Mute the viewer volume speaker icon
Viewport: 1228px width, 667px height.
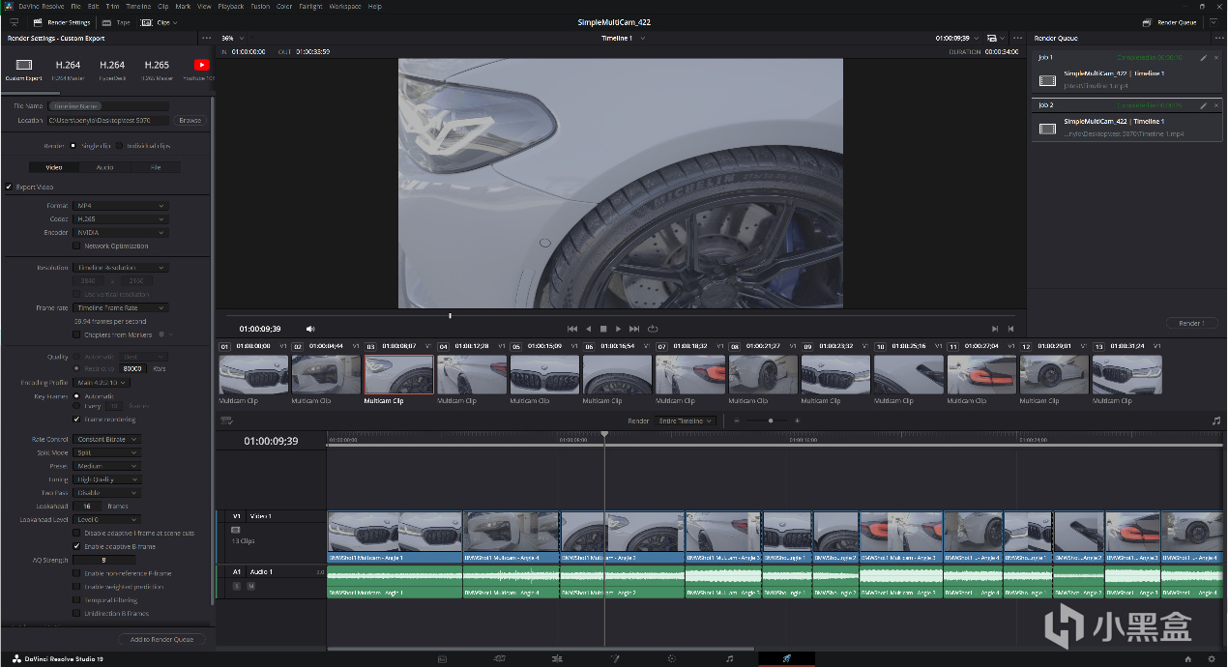click(x=310, y=329)
